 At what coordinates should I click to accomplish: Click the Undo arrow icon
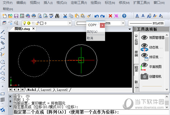(x=96, y=16)
